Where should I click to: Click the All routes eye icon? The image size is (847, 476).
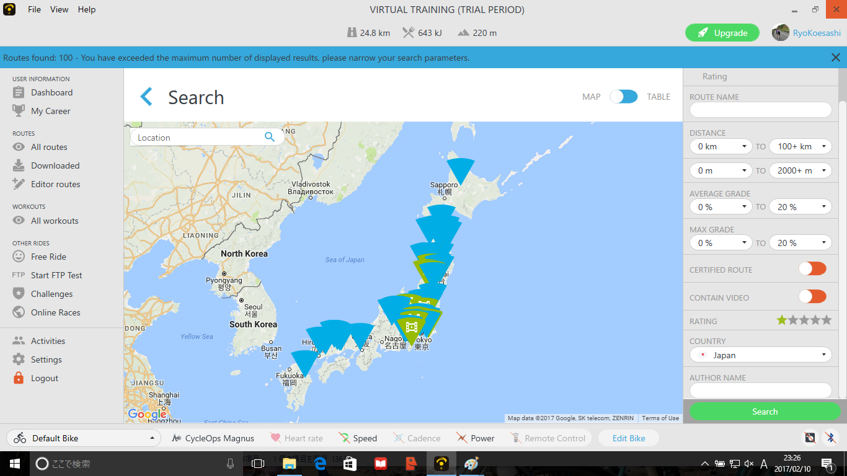tap(19, 147)
